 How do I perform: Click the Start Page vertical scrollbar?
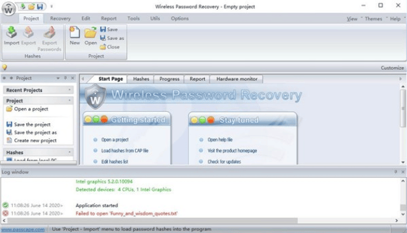pos(403,108)
